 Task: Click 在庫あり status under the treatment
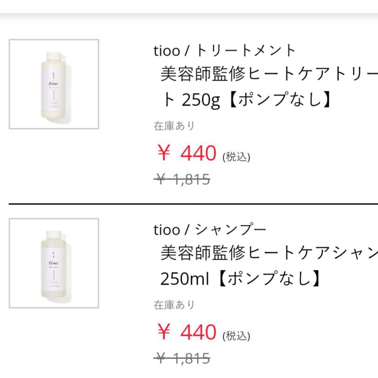[174, 126]
